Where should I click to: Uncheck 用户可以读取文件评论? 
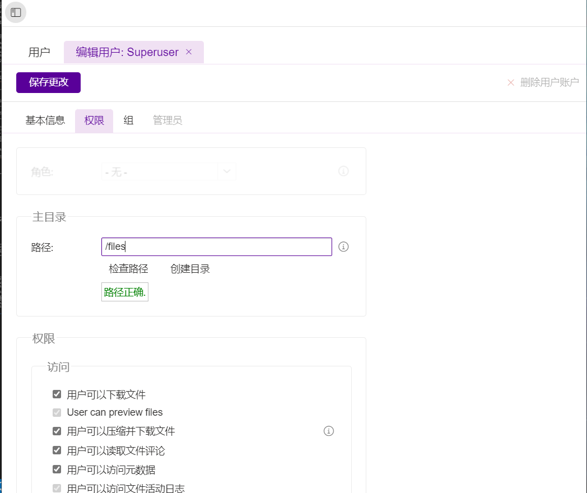point(57,450)
